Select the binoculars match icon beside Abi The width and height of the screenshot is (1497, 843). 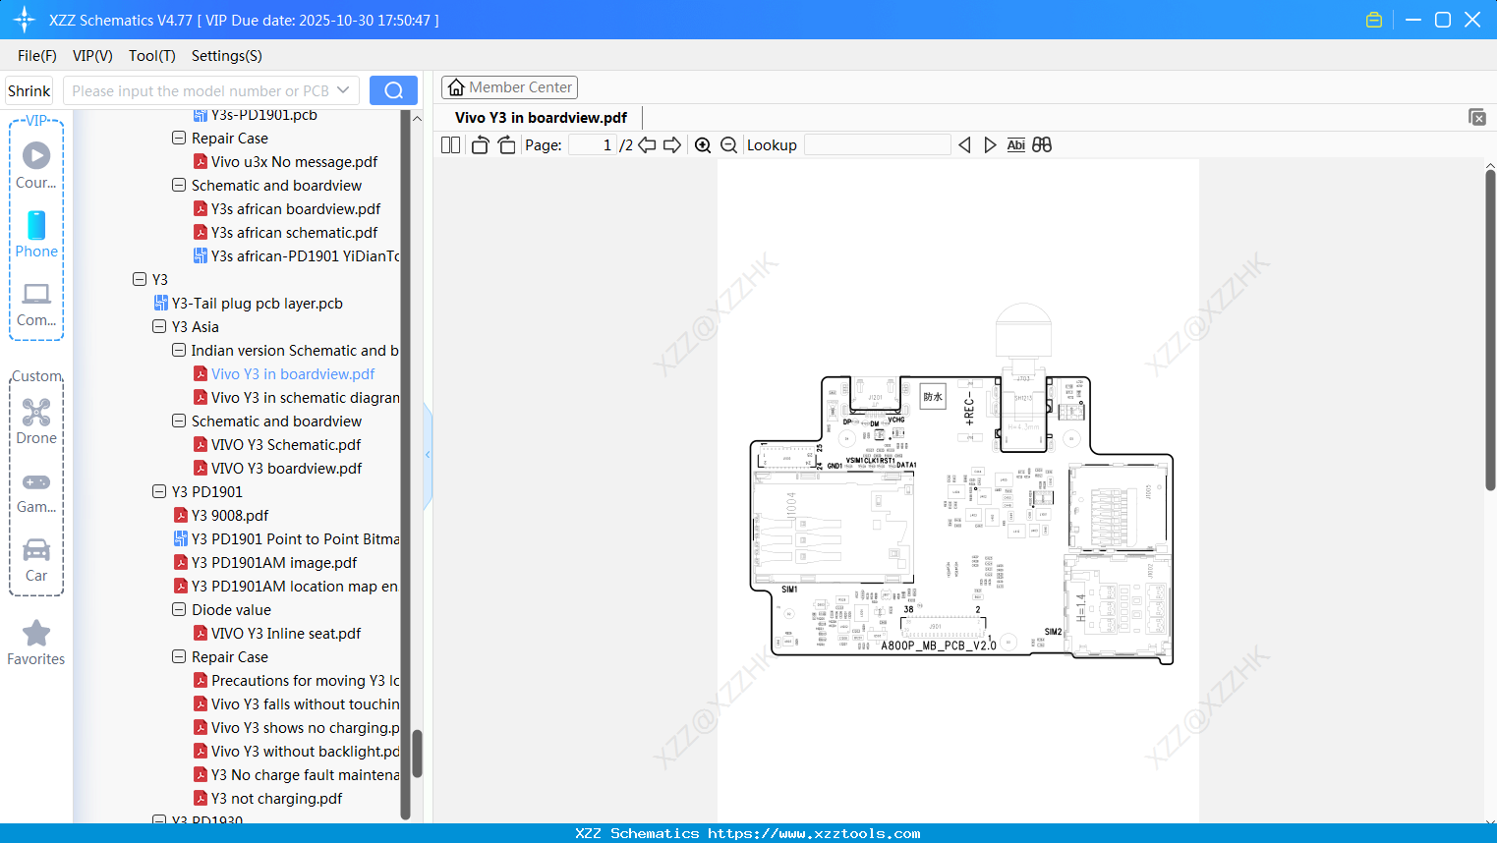click(1042, 144)
